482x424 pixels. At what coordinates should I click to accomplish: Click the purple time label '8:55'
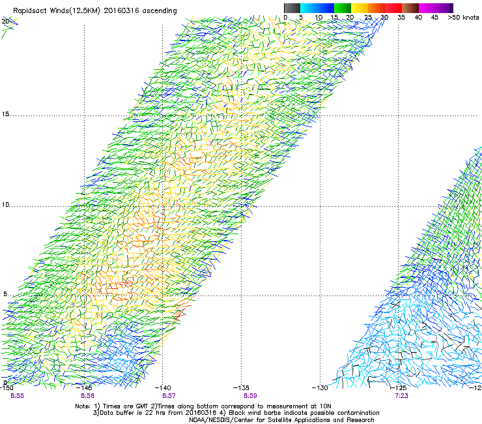[17, 396]
